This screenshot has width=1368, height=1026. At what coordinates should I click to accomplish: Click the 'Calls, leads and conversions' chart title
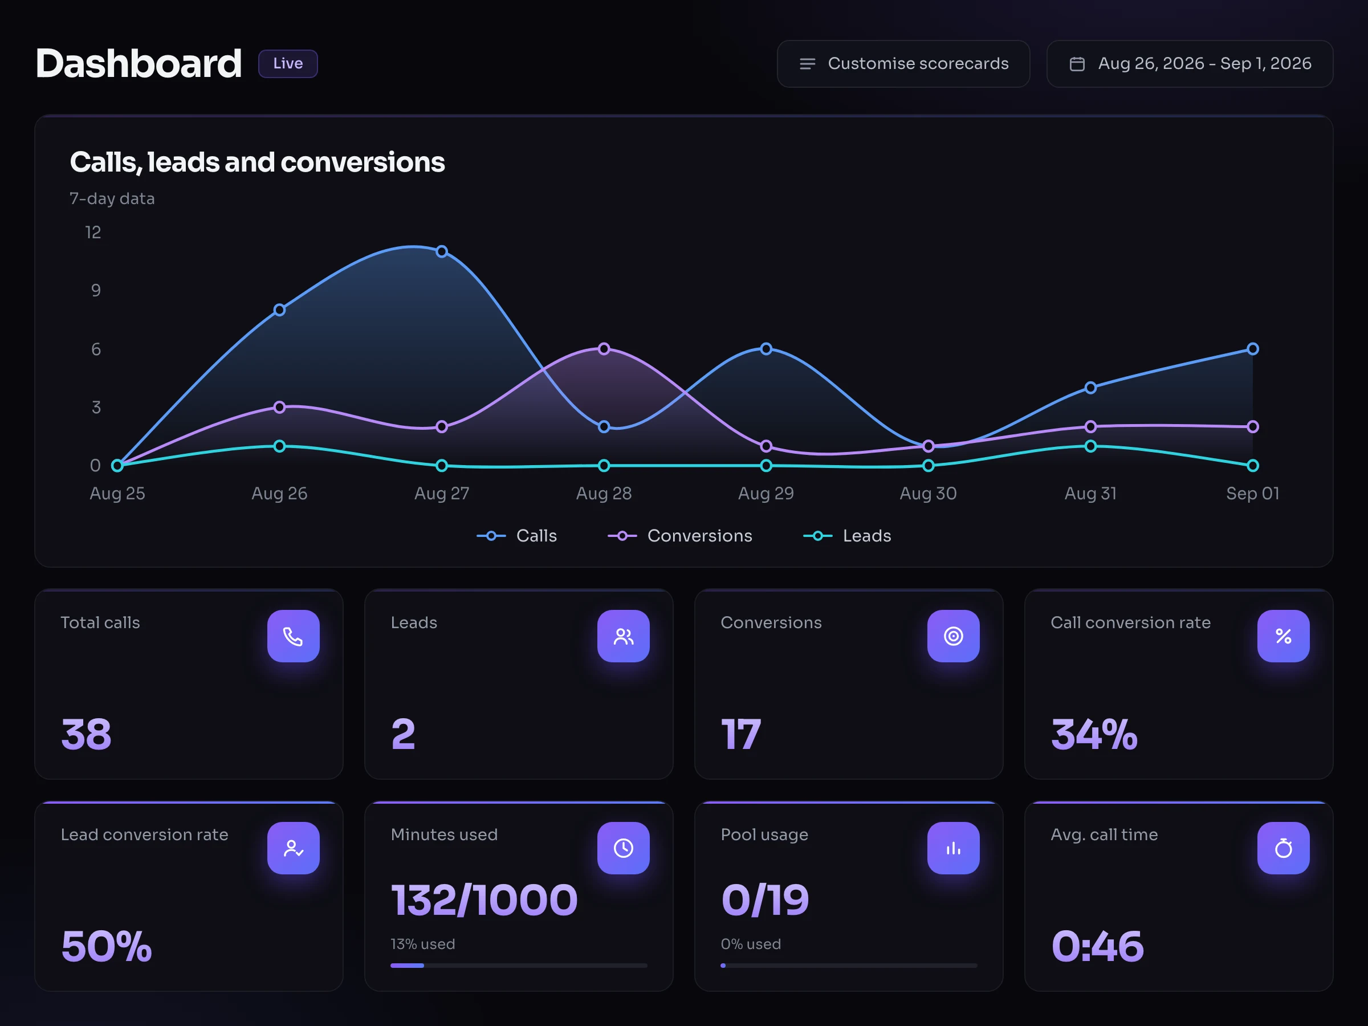click(257, 162)
